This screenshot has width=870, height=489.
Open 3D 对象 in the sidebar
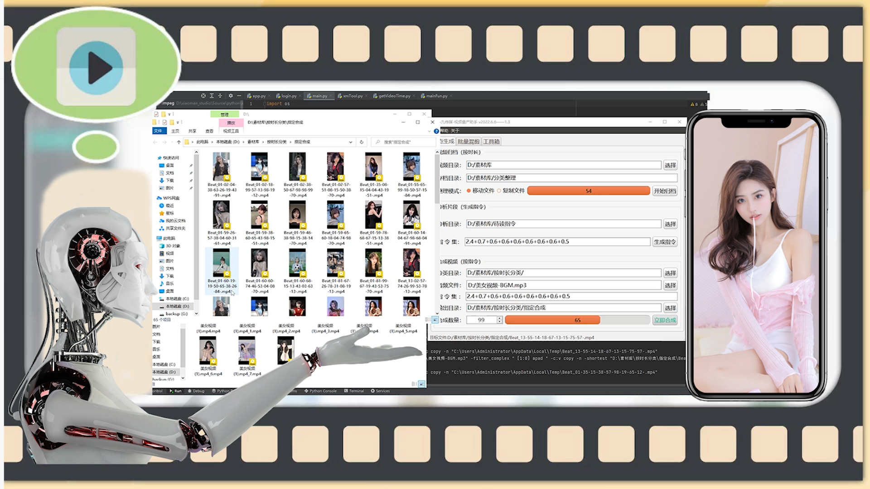pyautogui.click(x=169, y=246)
